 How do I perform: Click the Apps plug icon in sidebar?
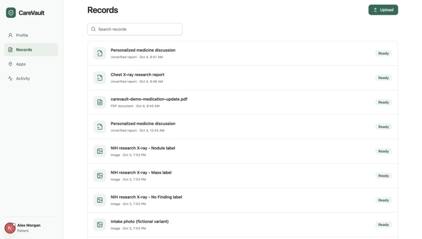coord(10,64)
